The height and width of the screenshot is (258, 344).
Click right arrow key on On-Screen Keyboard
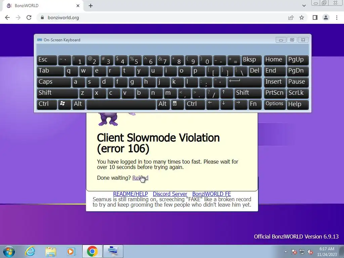(x=241, y=104)
